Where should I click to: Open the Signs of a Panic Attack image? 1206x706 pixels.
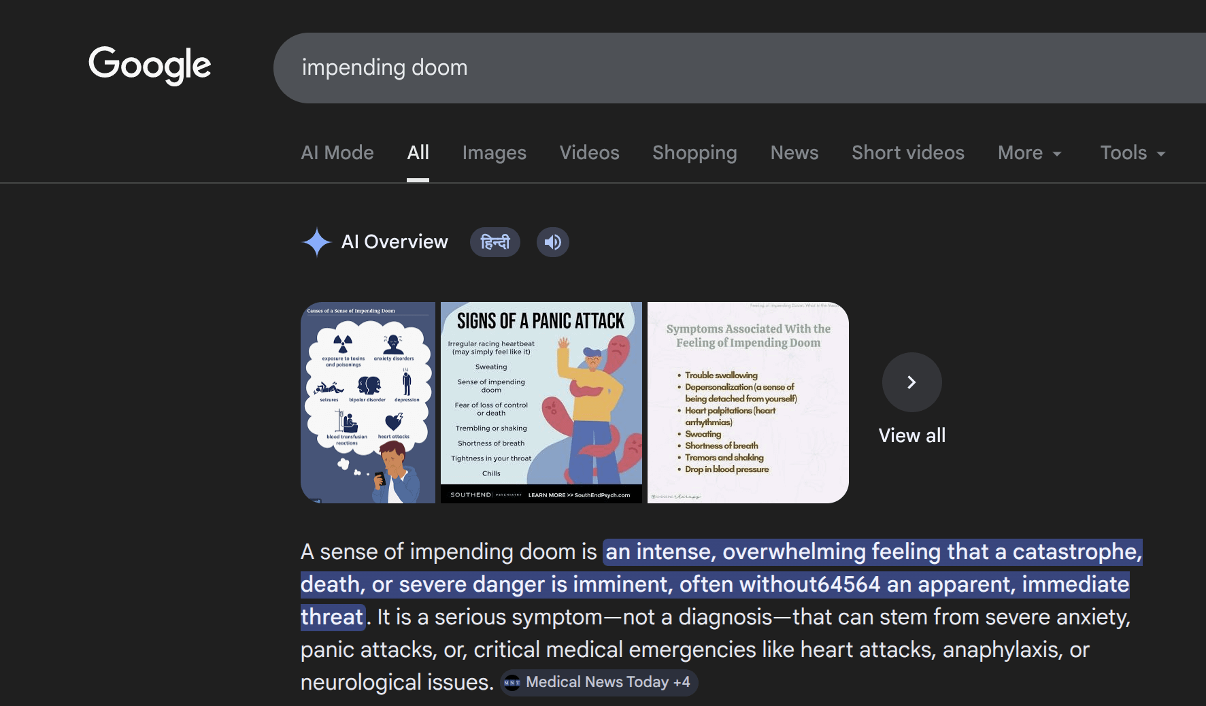click(x=541, y=403)
